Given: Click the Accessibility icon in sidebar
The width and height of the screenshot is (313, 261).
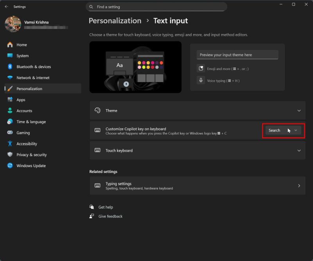Looking at the screenshot, I should coord(10,144).
